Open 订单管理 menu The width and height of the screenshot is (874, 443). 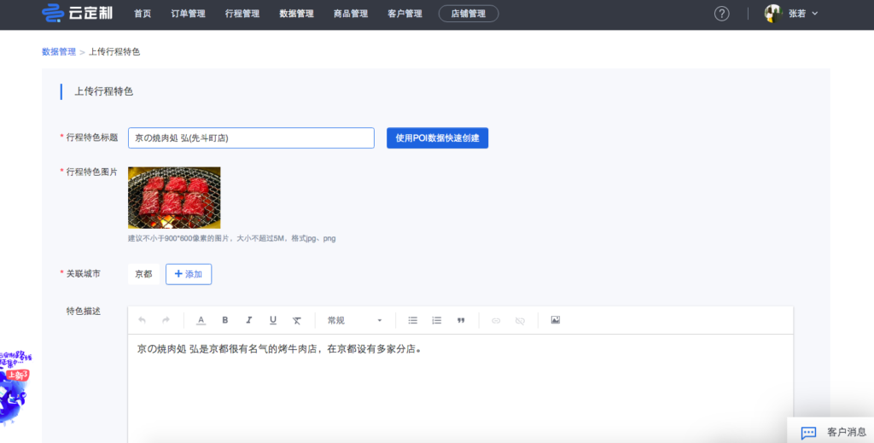(188, 14)
